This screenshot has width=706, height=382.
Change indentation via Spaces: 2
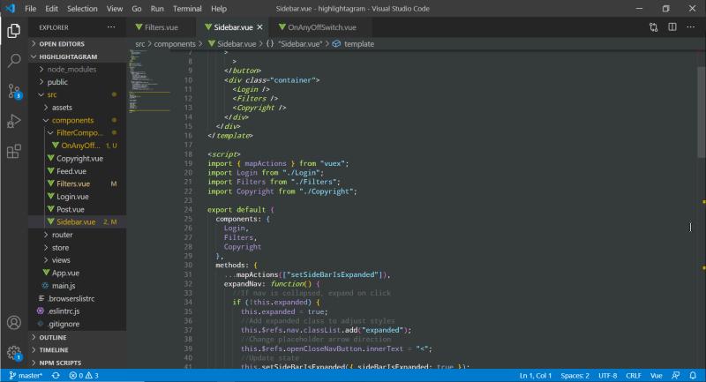click(x=575, y=375)
